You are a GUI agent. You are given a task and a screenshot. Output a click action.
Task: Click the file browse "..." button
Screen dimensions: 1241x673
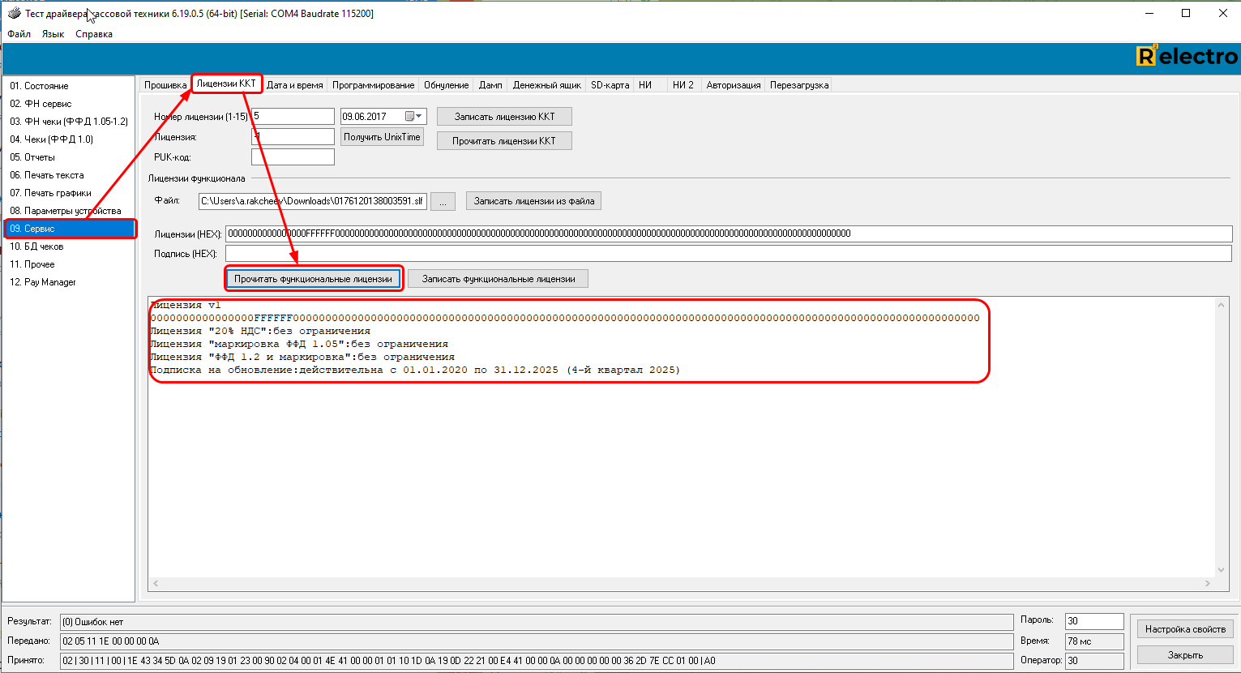[x=443, y=202]
